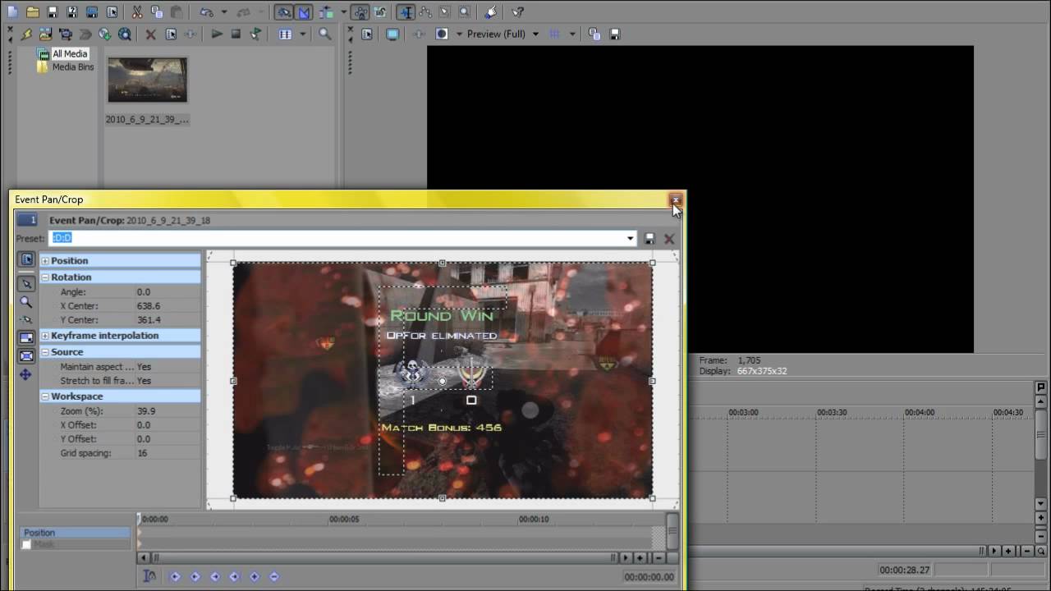Remove unused media with the lightning icon
The height and width of the screenshot is (591, 1051).
(26, 34)
